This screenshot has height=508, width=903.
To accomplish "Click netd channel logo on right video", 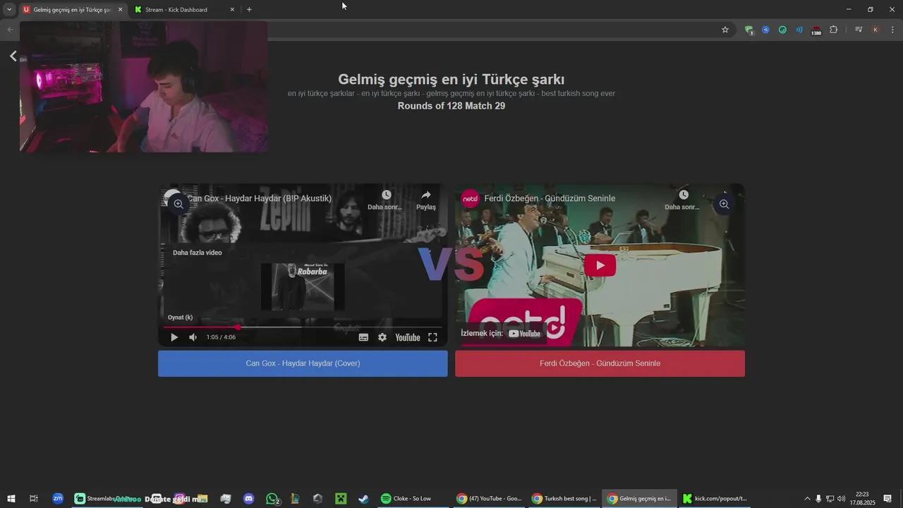I will (471, 198).
